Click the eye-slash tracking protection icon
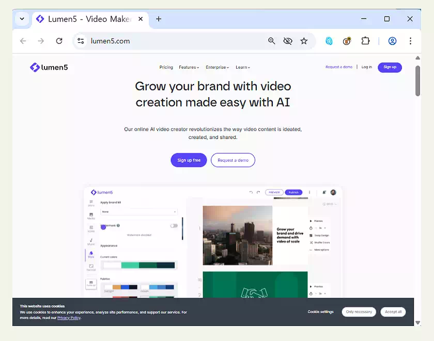The height and width of the screenshot is (341, 434). click(288, 41)
